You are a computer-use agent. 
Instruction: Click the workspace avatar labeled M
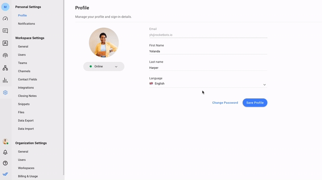point(5,7)
